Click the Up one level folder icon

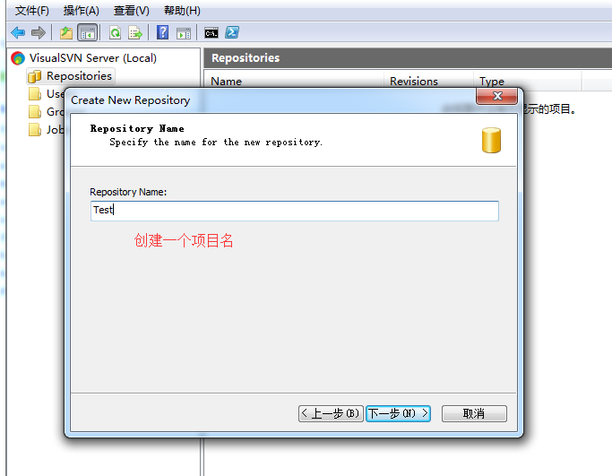66,33
